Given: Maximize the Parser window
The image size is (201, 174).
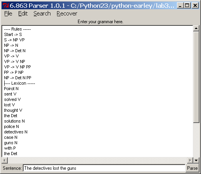Looking at the screenshot, I should coord(187,6).
